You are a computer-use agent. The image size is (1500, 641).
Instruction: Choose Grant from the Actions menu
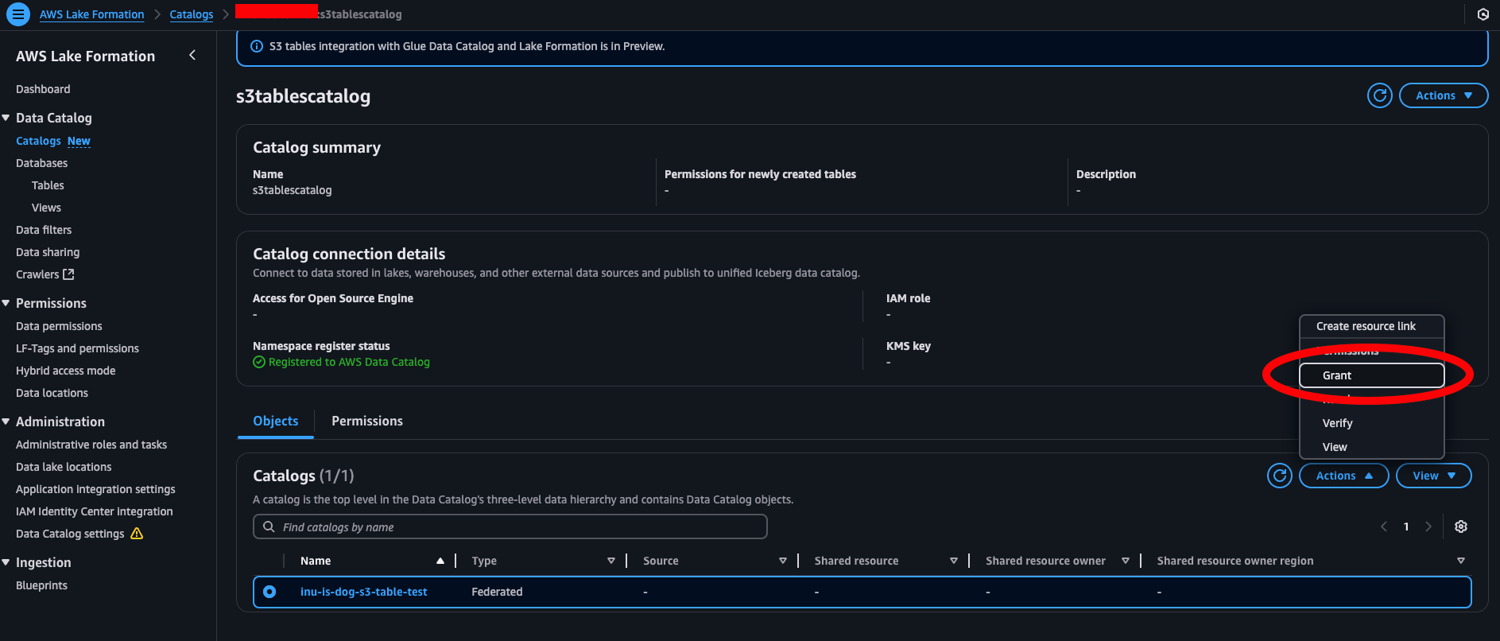[1371, 375]
